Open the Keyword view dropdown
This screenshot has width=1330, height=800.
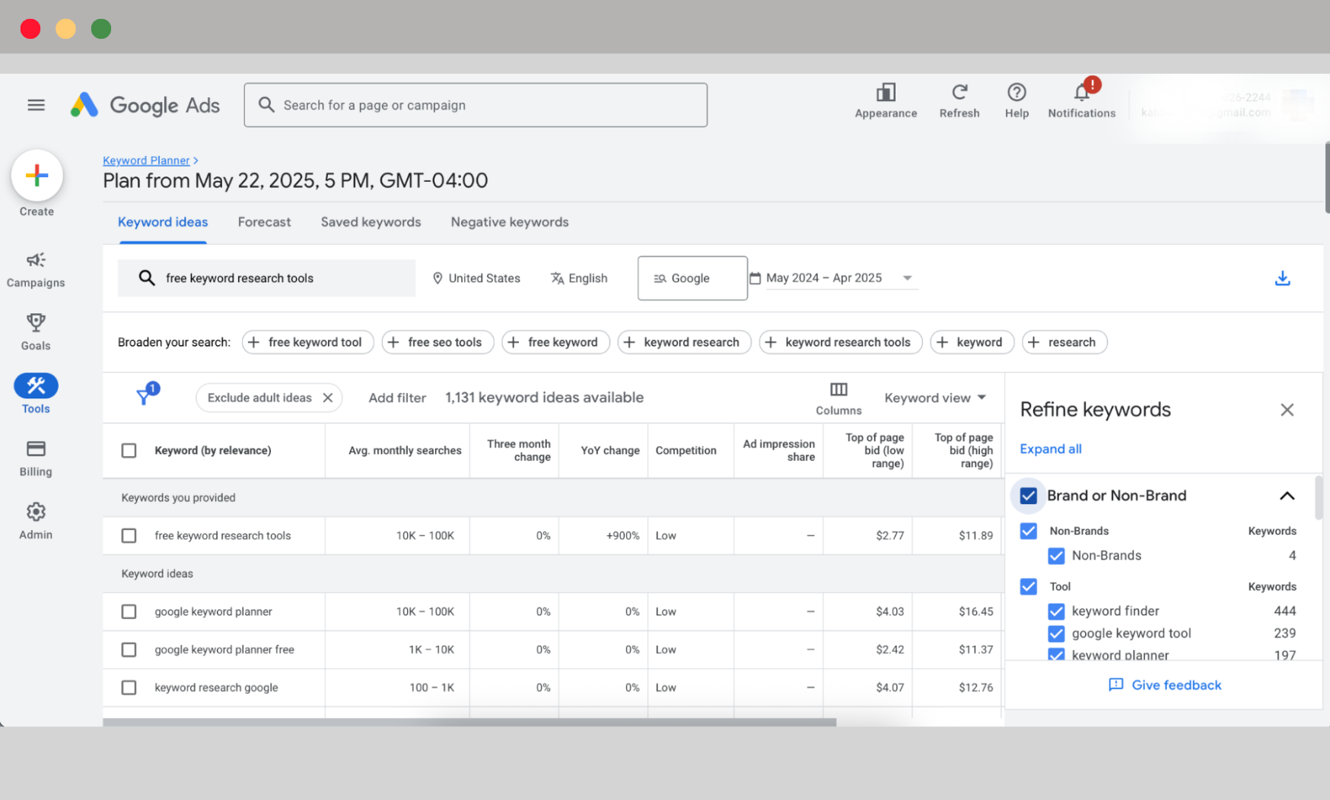click(x=934, y=397)
